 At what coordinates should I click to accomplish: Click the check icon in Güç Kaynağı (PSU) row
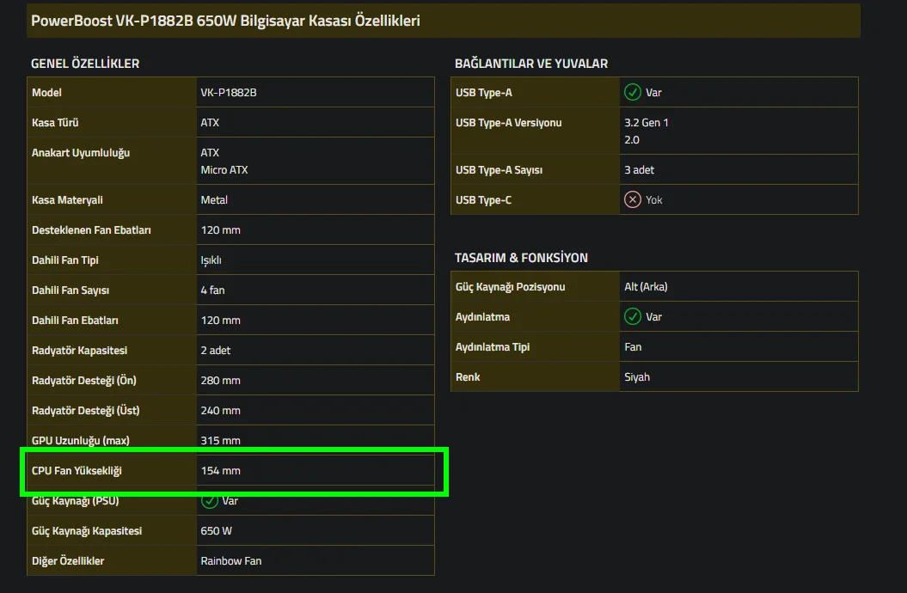coord(209,501)
